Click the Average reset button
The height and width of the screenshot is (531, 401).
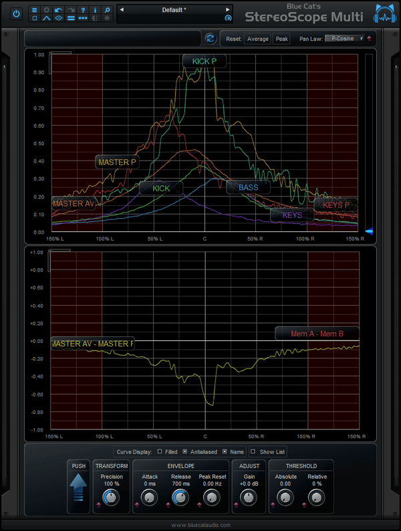[258, 39]
